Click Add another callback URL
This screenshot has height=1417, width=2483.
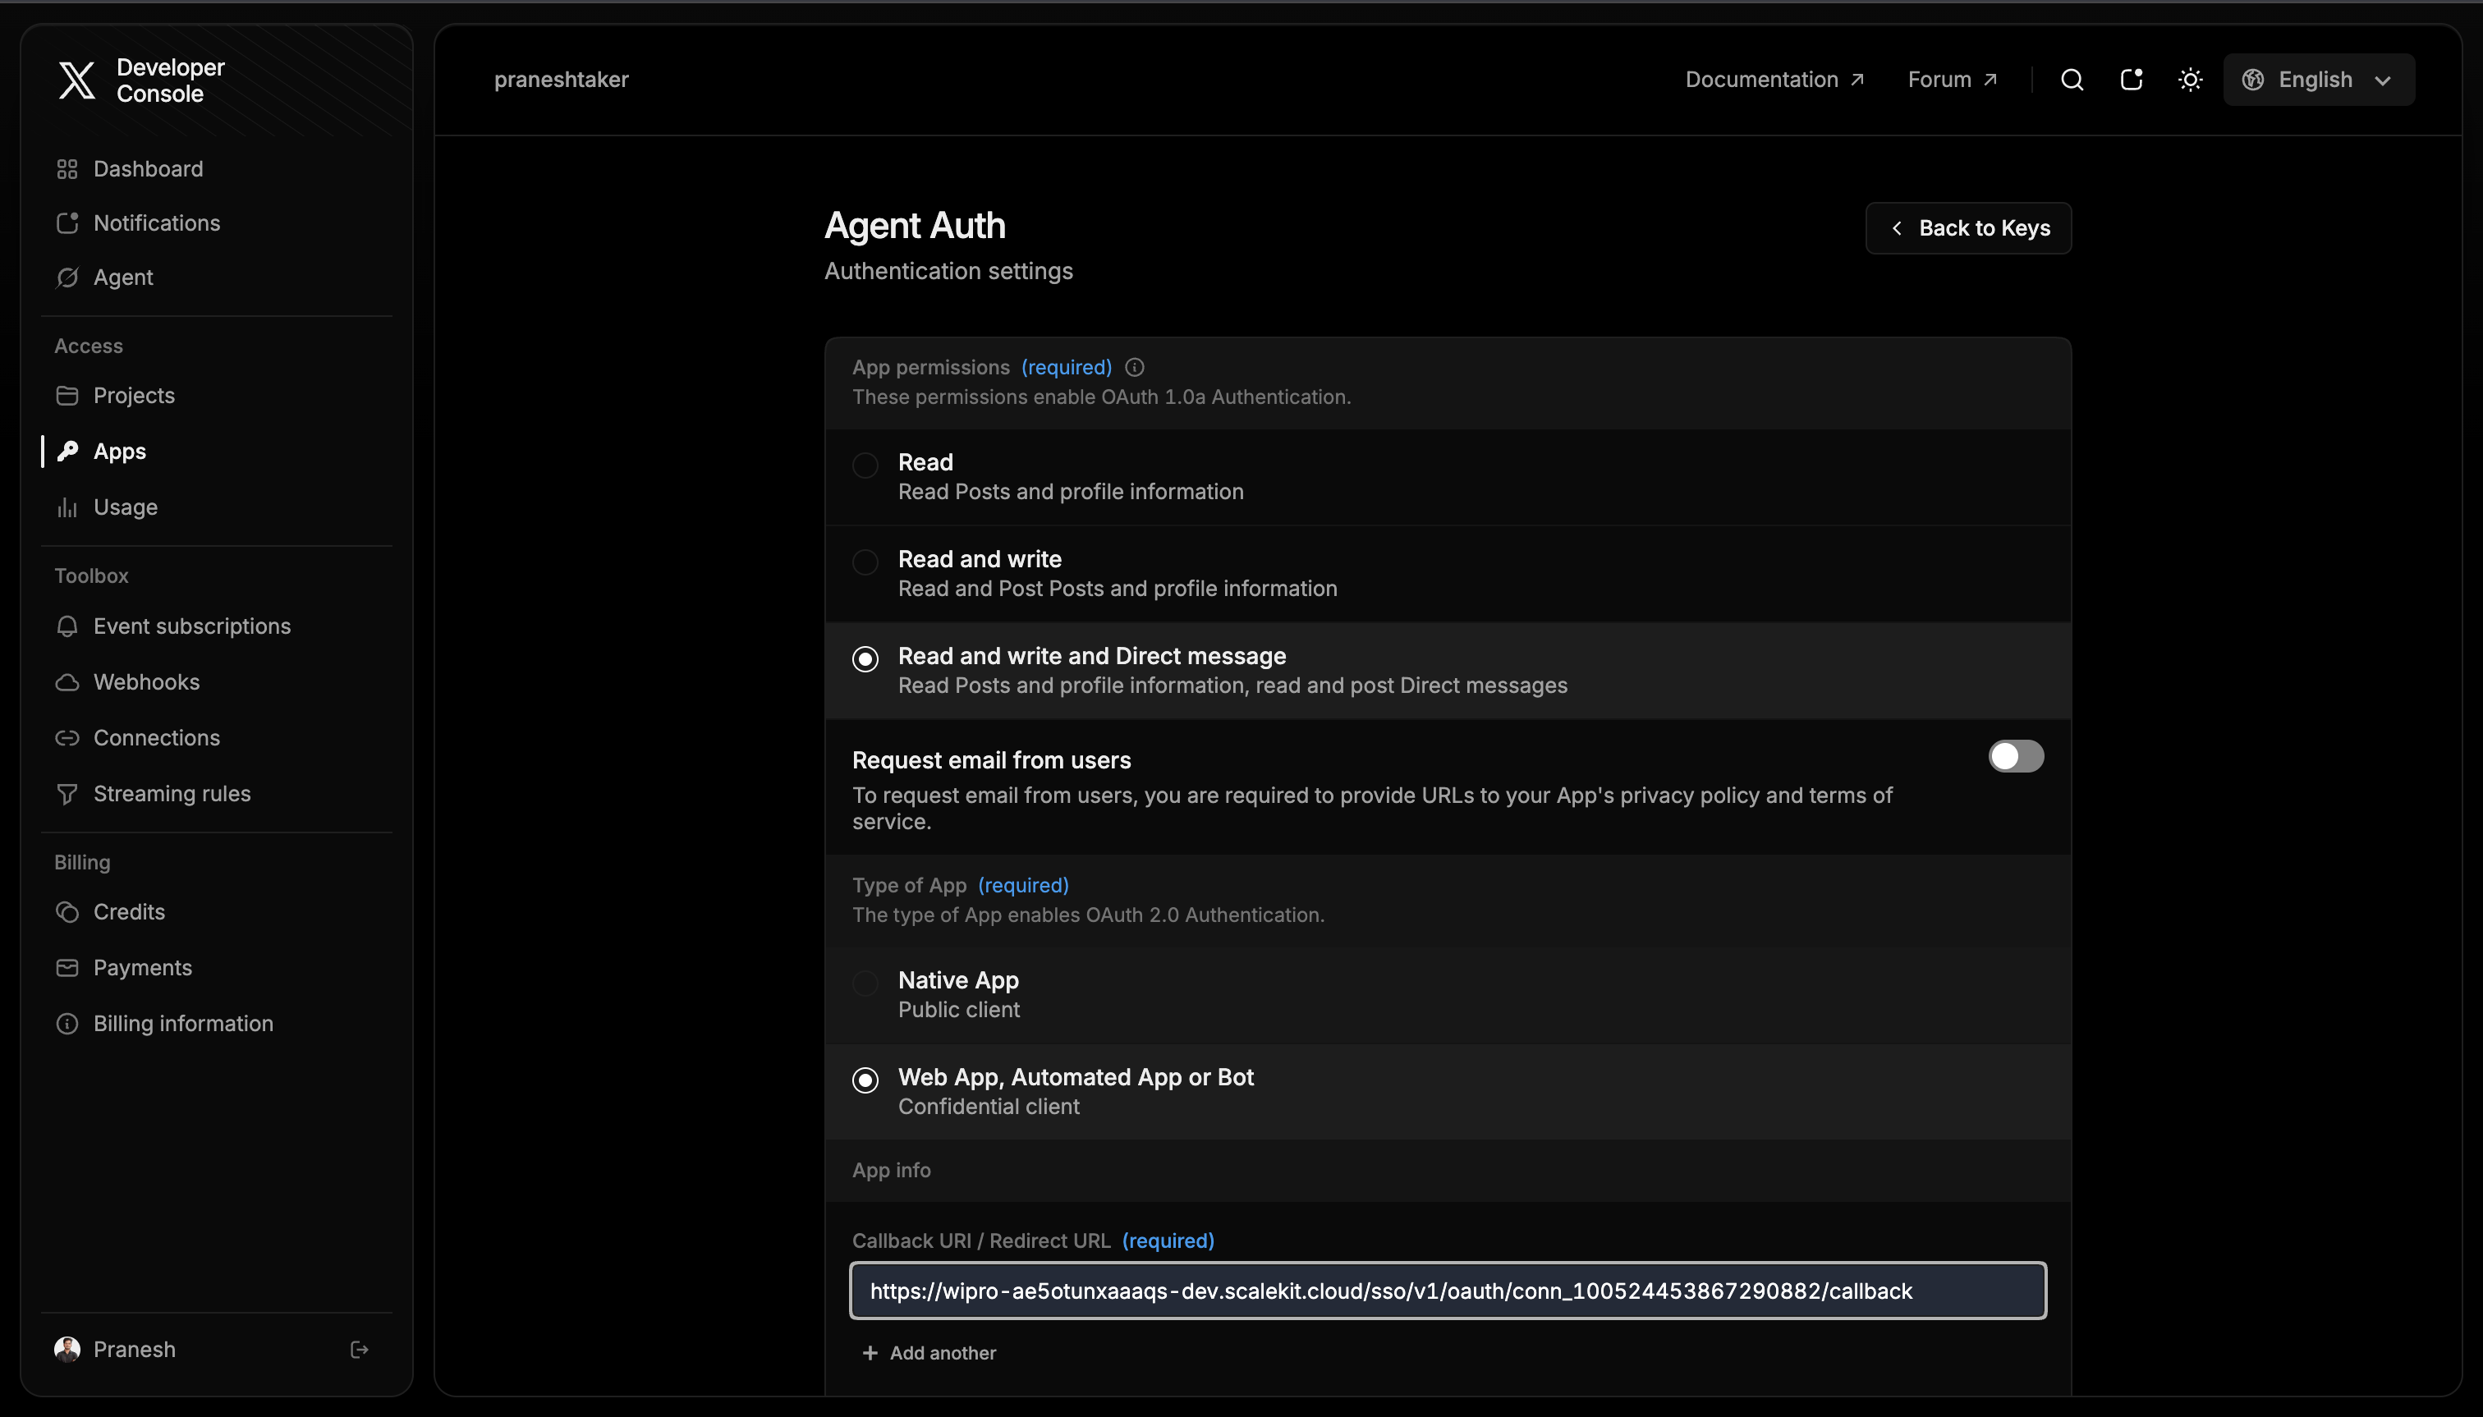point(929,1353)
